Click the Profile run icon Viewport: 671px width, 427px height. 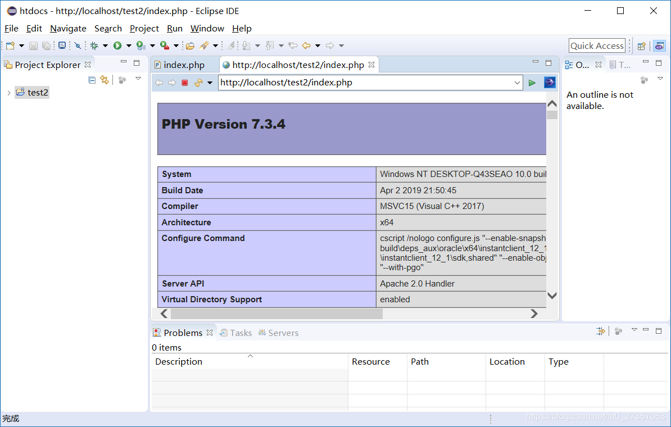[x=141, y=46]
